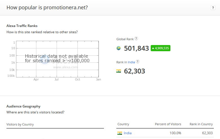The height and width of the screenshot is (139, 220).
Task: Click the Jul label on chart axis
Action: click(57, 79)
